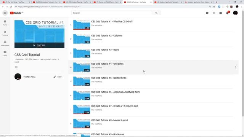This screenshot has height=137, width=244.
Task: Bookmark this page with star icon
Action: (x=214, y=7)
